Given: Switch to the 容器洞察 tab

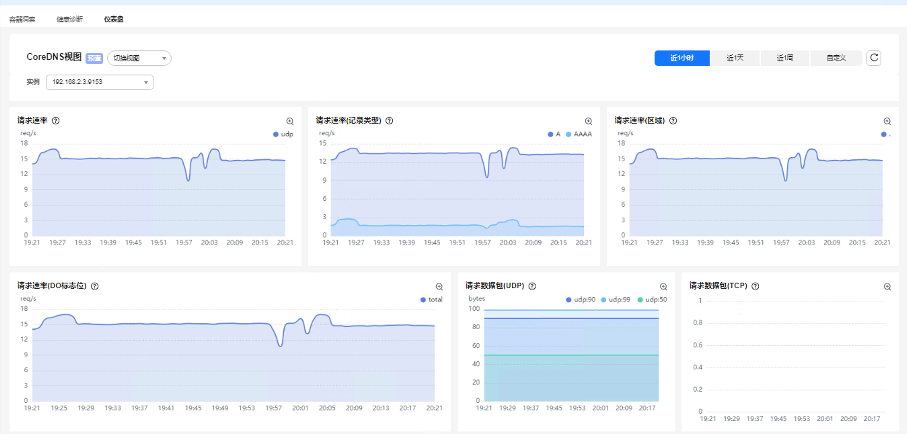Looking at the screenshot, I should click(x=22, y=19).
